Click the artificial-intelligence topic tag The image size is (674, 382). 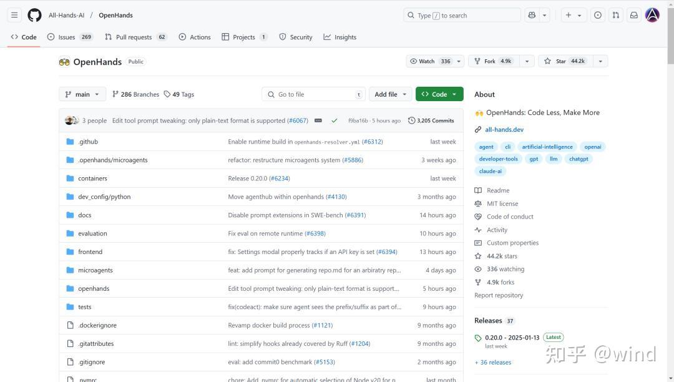coord(547,147)
